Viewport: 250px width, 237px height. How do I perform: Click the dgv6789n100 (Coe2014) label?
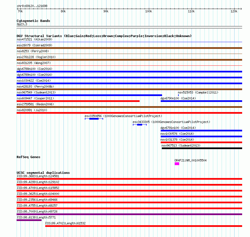click(35, 75)
